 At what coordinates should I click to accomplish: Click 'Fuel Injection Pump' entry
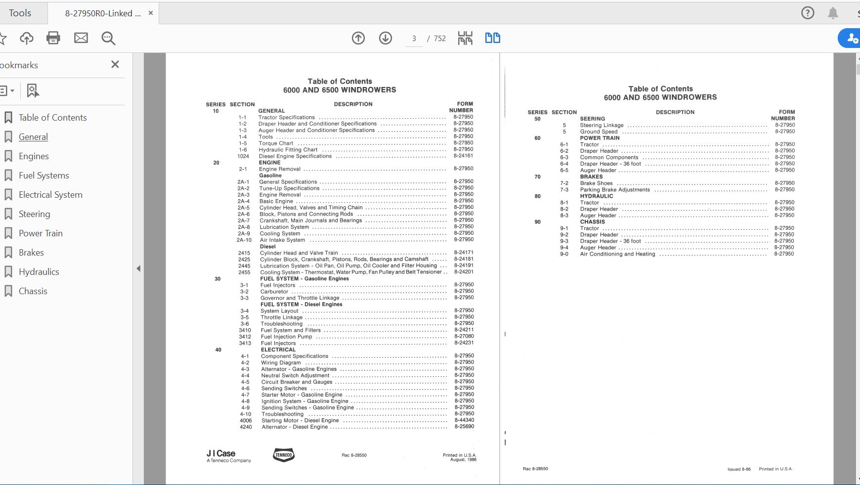pyautogui.click(x=286, y=337)
